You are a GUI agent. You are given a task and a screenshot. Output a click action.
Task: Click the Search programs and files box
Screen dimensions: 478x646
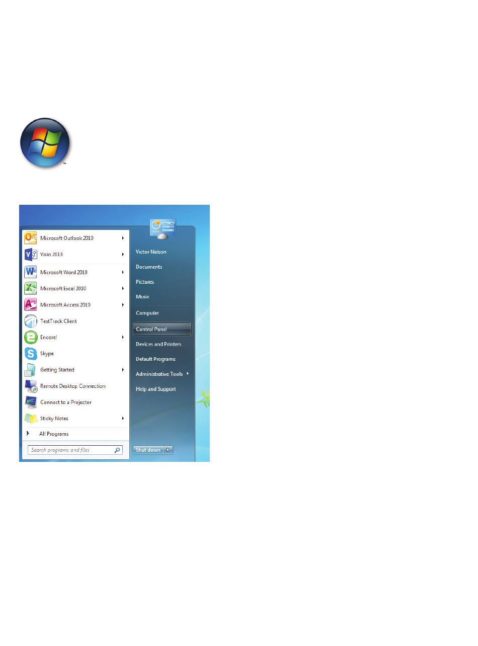75,450
